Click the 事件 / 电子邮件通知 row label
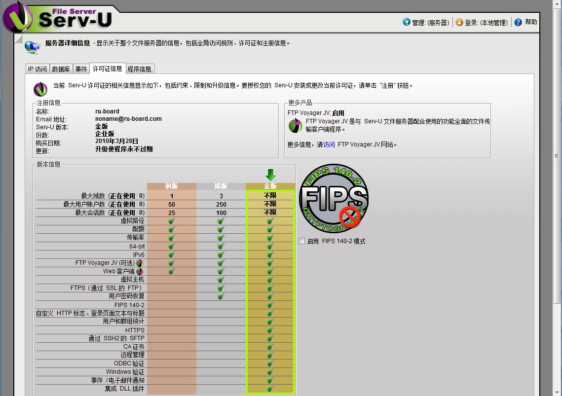The image size is (562, 396). click(x=117, y=380)
